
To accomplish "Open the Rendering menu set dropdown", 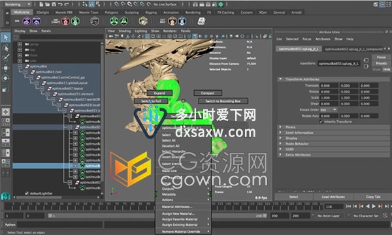I will click(18, 5).
